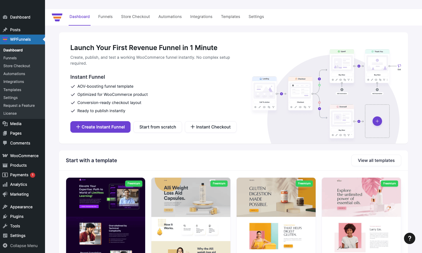Image resolution: width=422 pixels, height=253 pixels.
Task: Click the large purple plus step button
Action: 377,121
